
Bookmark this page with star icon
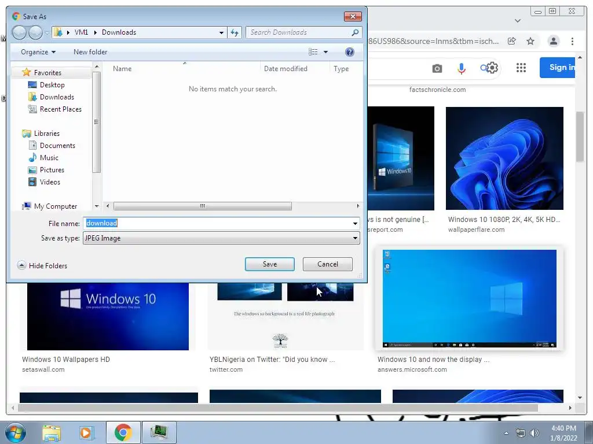[x=530, y=41]
